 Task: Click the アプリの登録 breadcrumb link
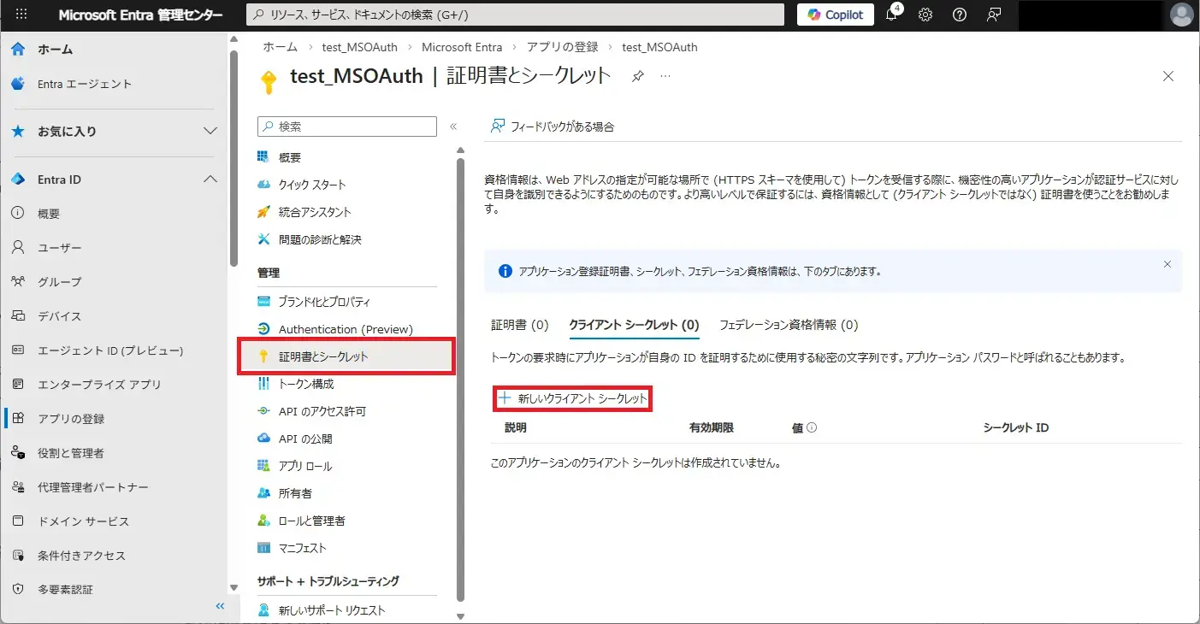click(x=563, y=47)
